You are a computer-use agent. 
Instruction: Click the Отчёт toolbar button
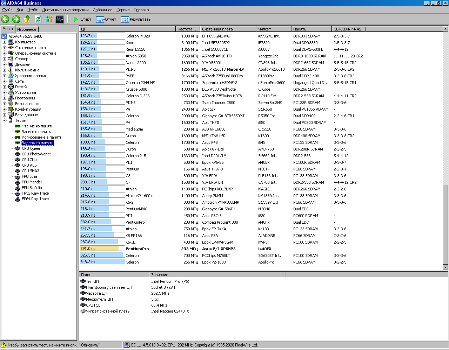106,19
